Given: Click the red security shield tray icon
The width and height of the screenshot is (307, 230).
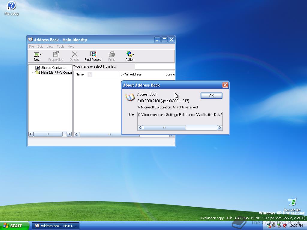Looking at the screenshot, I should [285, 226].
